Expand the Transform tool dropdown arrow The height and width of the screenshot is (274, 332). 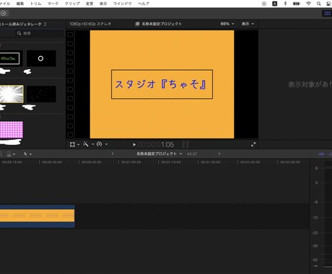79,144
